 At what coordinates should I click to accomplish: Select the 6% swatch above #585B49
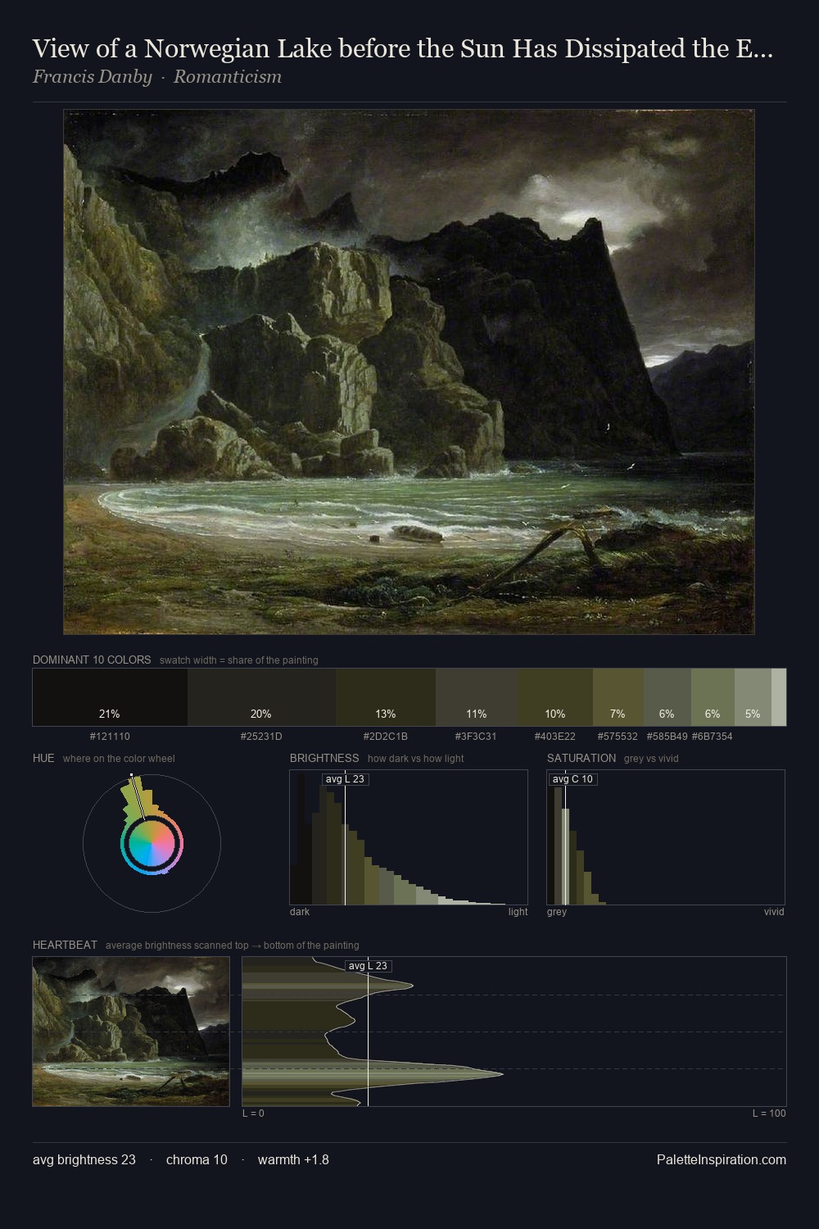(667, 697)
